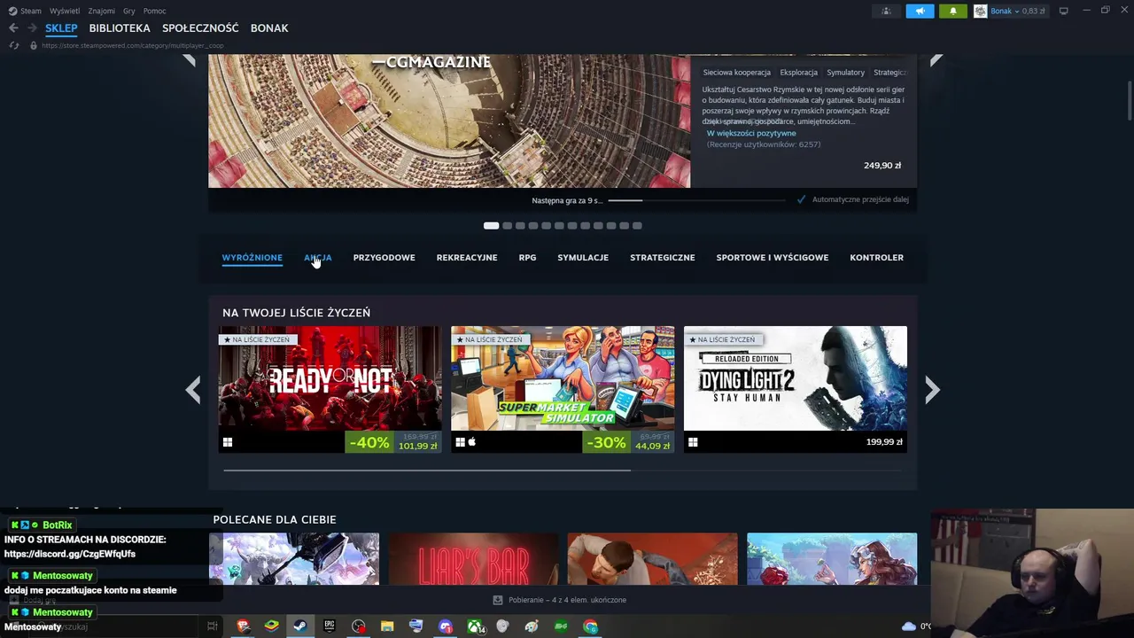The height and width of the screenshot is (638, 1134).
Task: Open the Wyświetl menu
Action: point(65,11)
